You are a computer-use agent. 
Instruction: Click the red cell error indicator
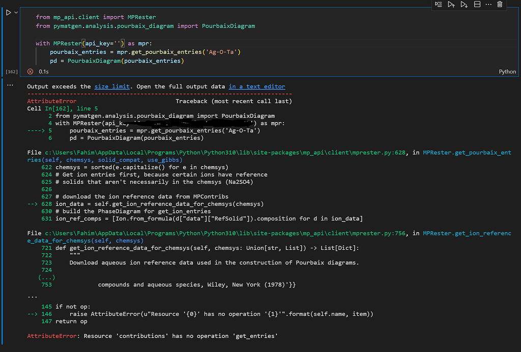pos(30,72)
